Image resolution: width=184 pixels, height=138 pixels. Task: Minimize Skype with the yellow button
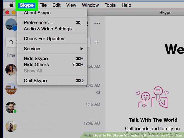coord(14,12)
